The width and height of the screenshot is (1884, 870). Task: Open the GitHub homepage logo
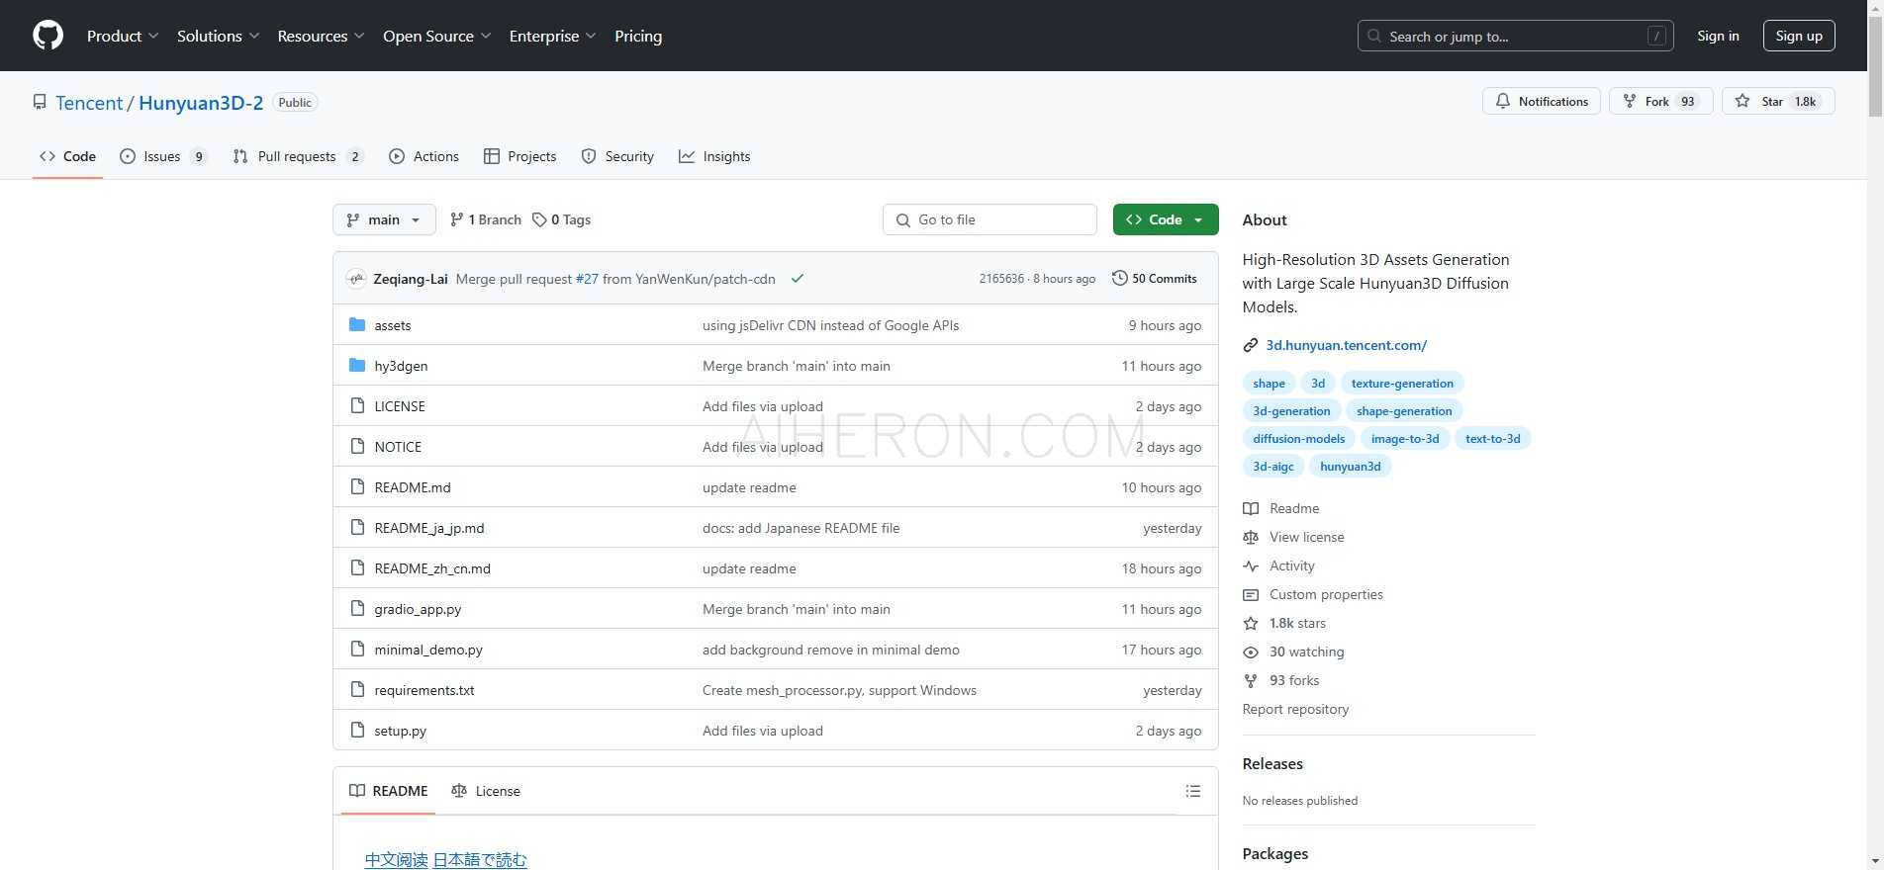pyautogui.click(x=47, y=36)
